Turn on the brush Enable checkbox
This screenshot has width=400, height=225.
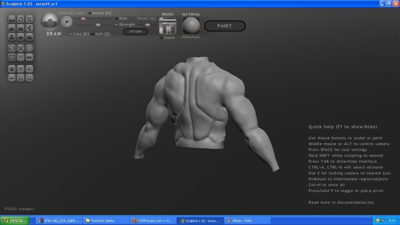coord(162,38)
